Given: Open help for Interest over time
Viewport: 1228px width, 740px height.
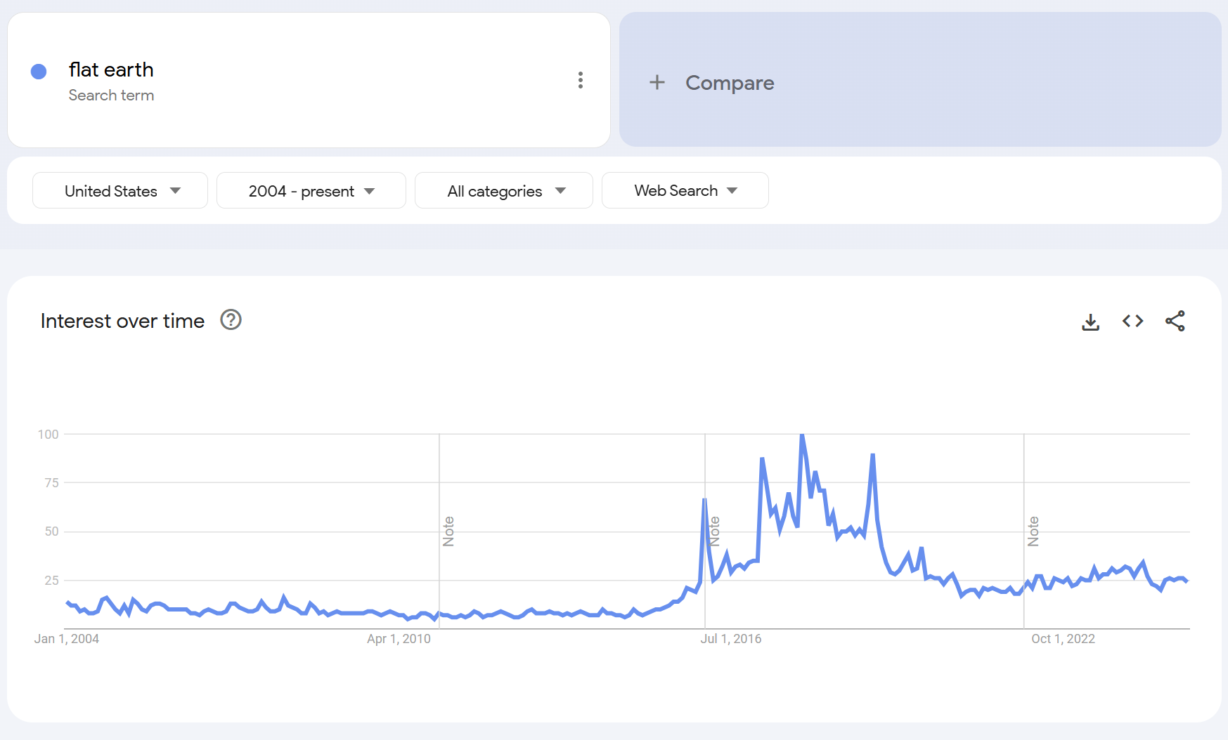Looking at the screenshot, I should (x=231, y=320).
